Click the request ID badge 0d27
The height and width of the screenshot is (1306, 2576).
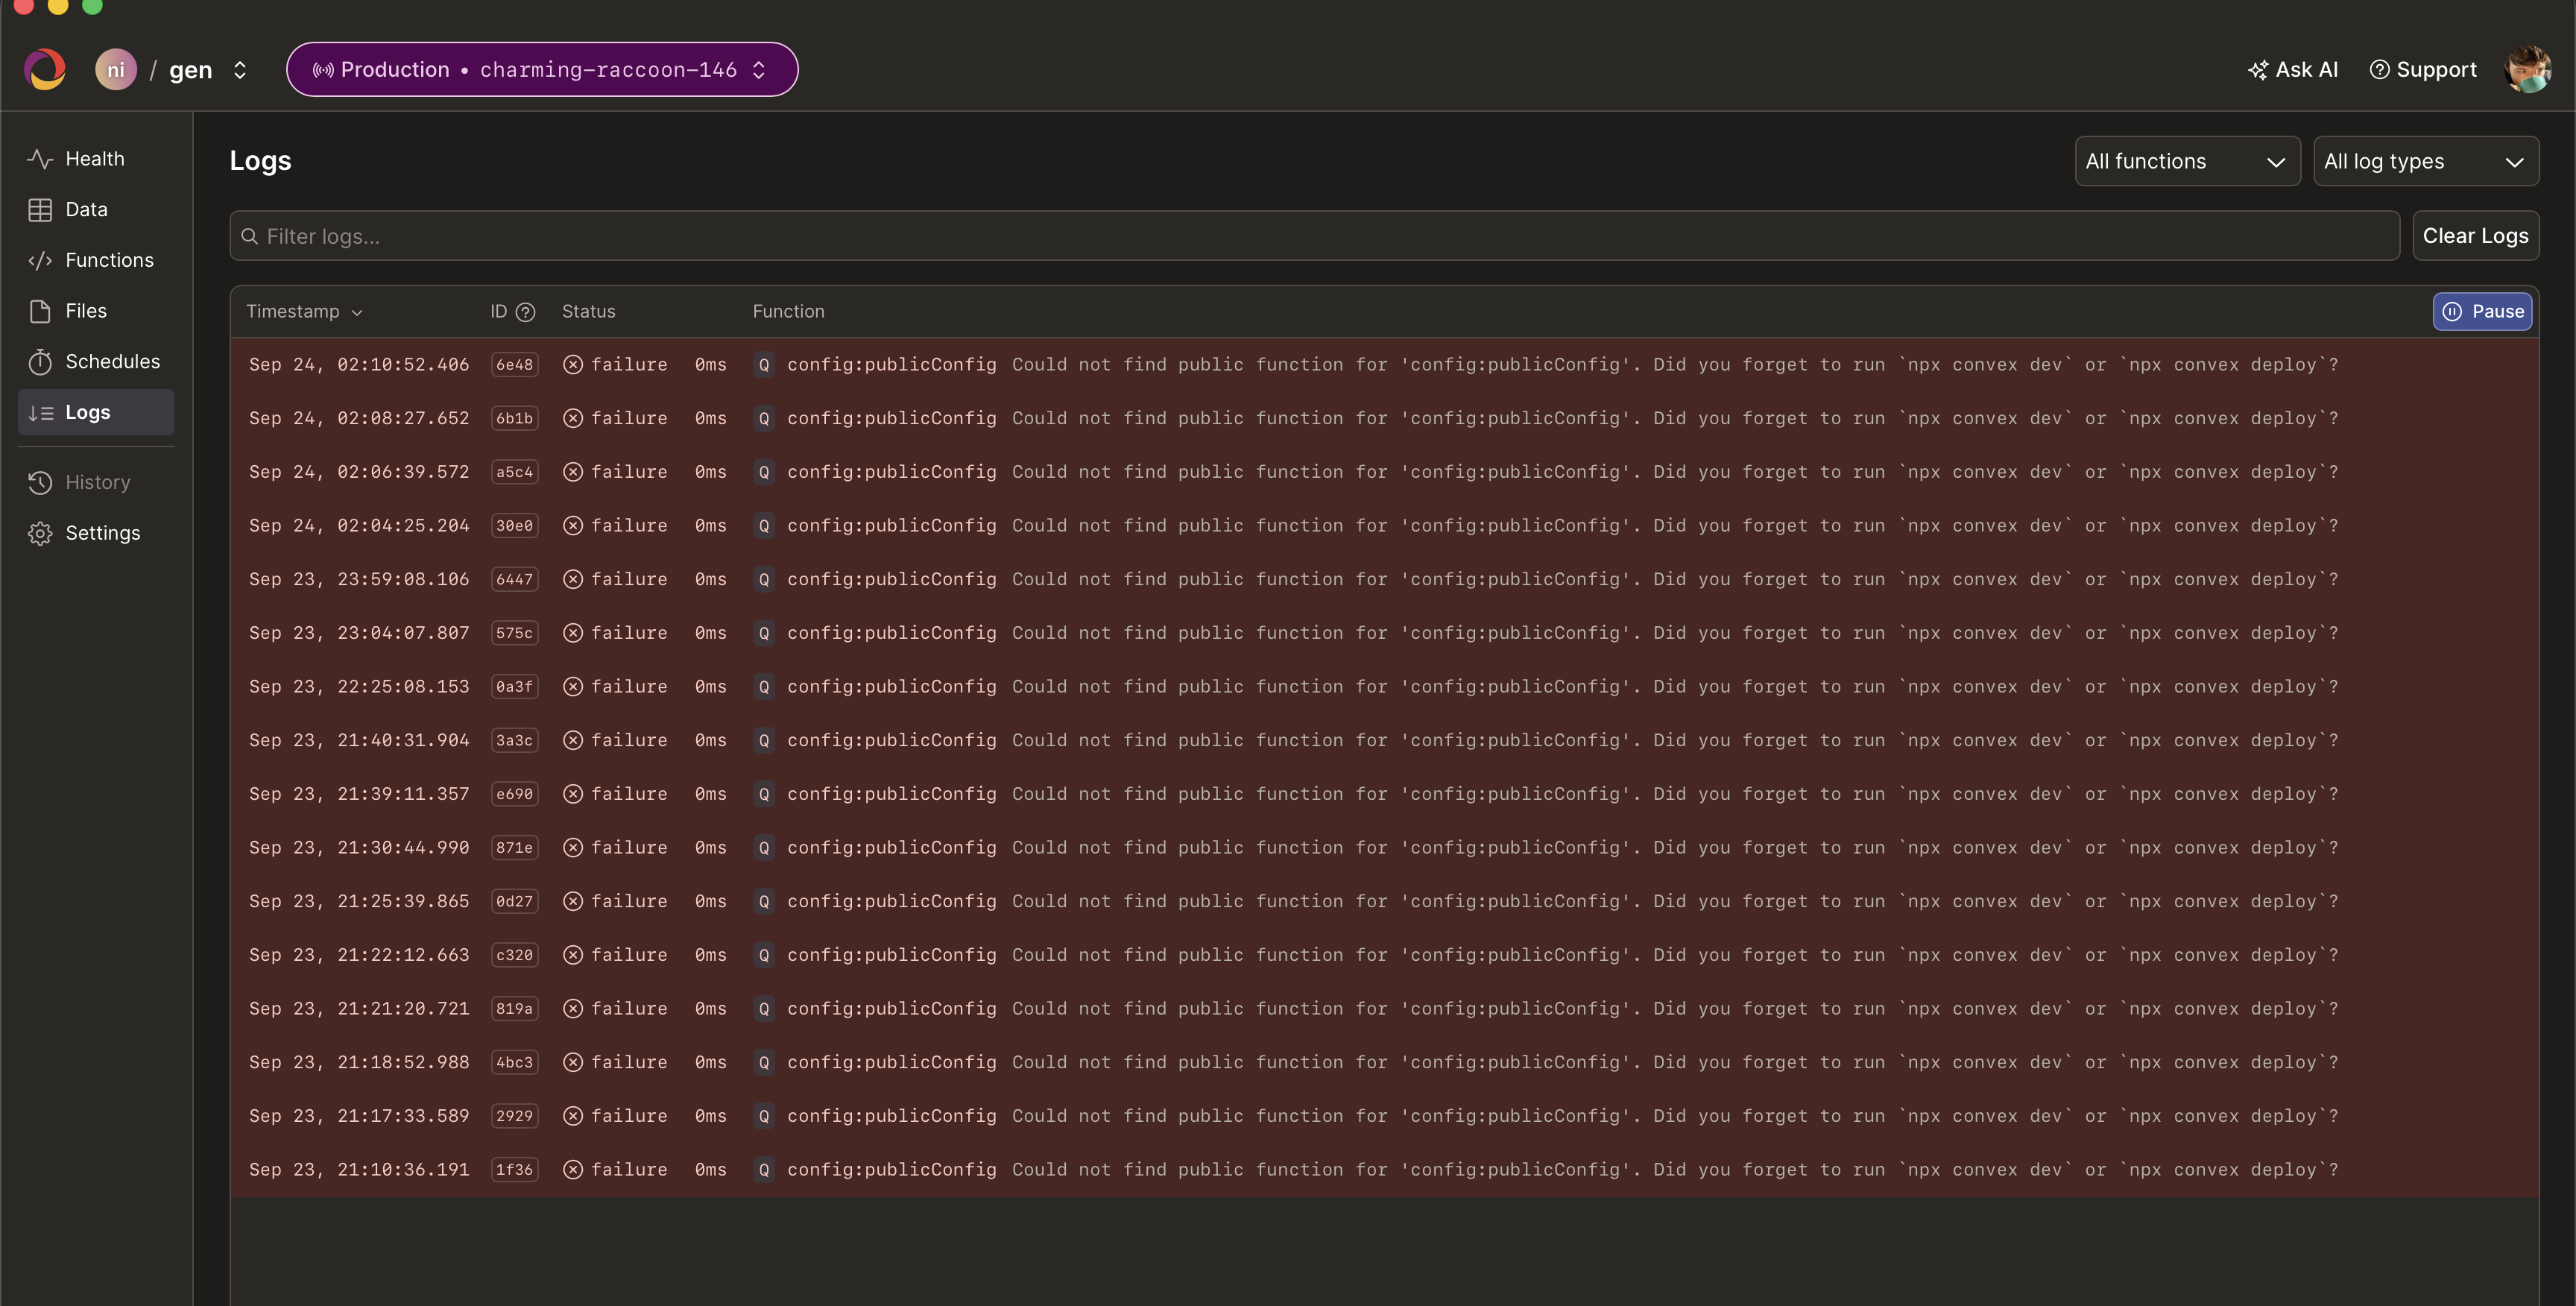point(514,901)
